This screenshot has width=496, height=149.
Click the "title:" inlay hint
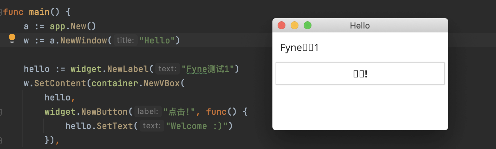125,40
